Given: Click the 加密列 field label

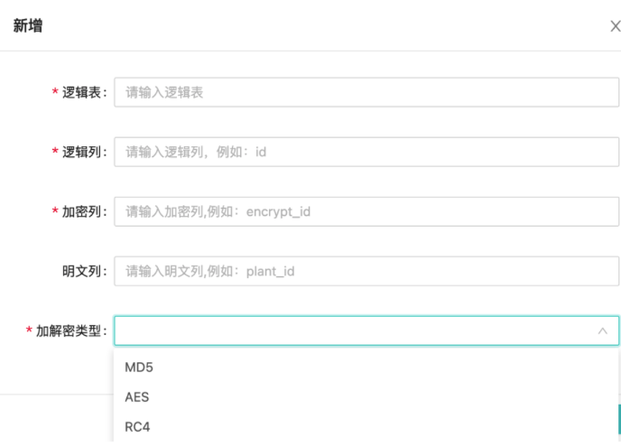Looking at the screenshot, I should [84, 211].
